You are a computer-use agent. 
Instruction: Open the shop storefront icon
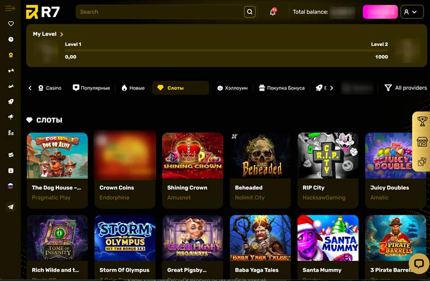point(422,142)
